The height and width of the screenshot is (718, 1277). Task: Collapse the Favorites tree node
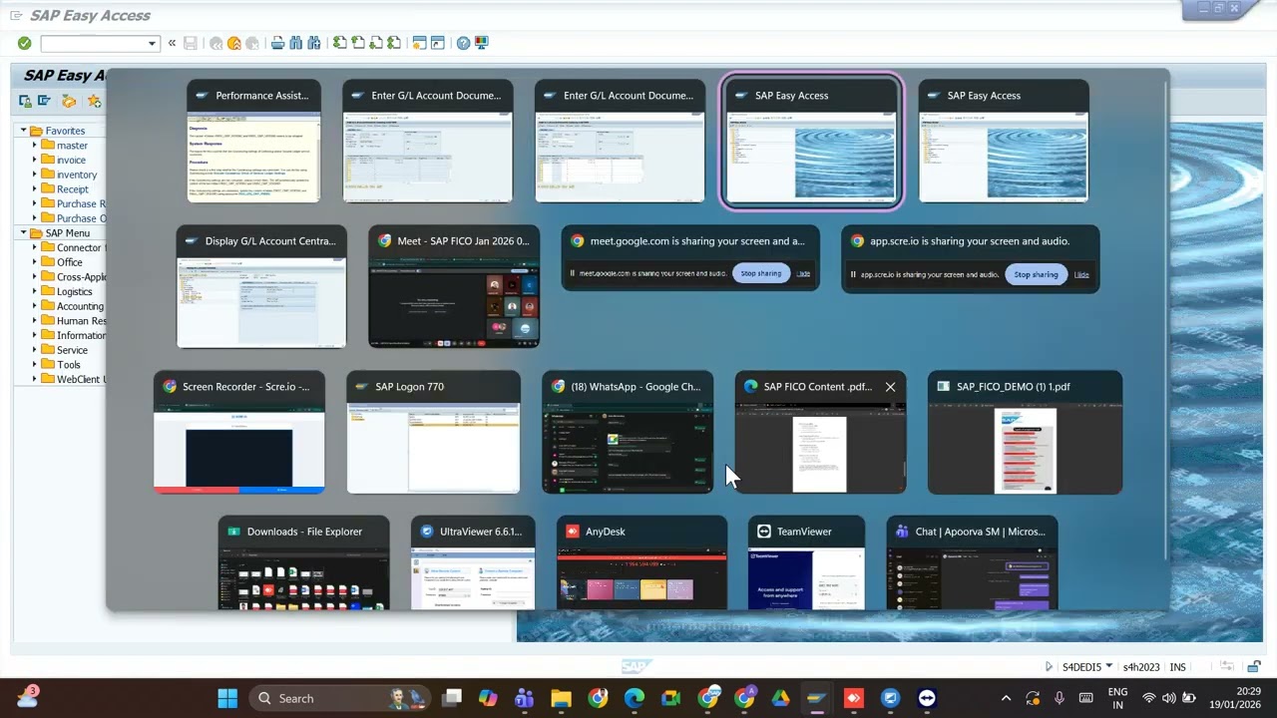point(23,131)
